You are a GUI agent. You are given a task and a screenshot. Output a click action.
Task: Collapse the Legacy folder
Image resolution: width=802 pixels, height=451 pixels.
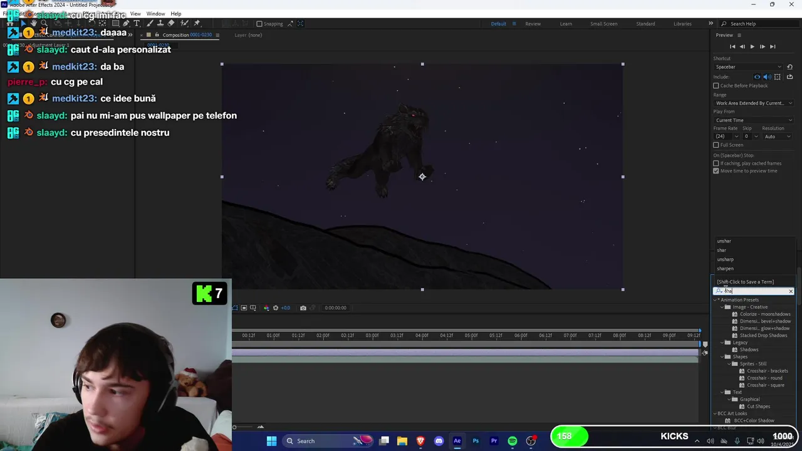click(722, 343)
